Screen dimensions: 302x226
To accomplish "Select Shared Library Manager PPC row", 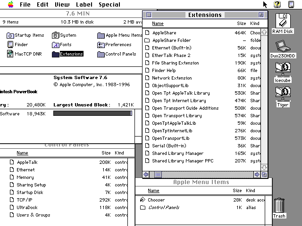I will [202, 161].
